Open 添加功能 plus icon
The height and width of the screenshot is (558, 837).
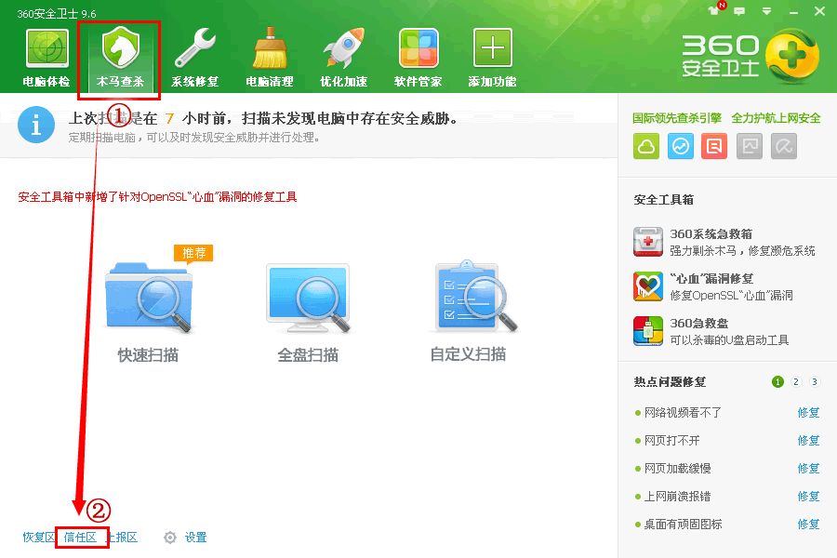point(493,48)
